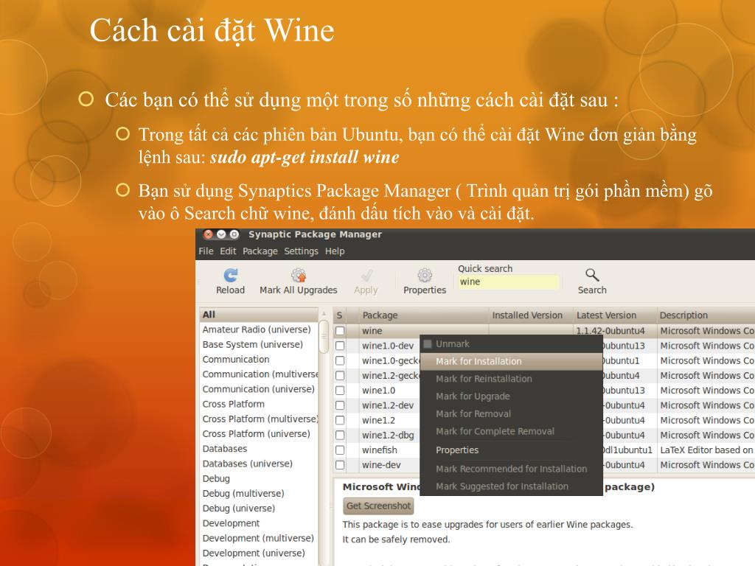Image resolution: width=755 pixels, height=566 pixels.
Task: Open the File menu
Action: pos(206,251)
